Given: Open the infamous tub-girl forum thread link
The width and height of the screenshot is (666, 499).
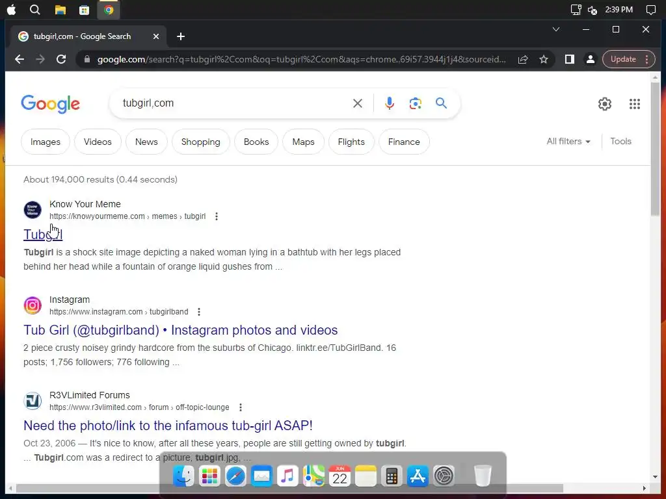Looking at the screenshot, I should pos(168,426).
